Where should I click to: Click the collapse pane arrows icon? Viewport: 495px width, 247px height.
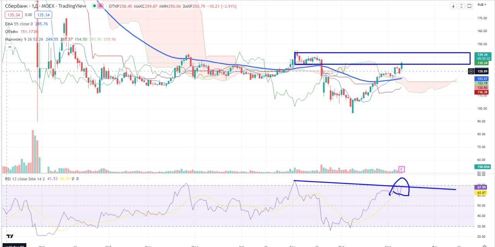462,6
